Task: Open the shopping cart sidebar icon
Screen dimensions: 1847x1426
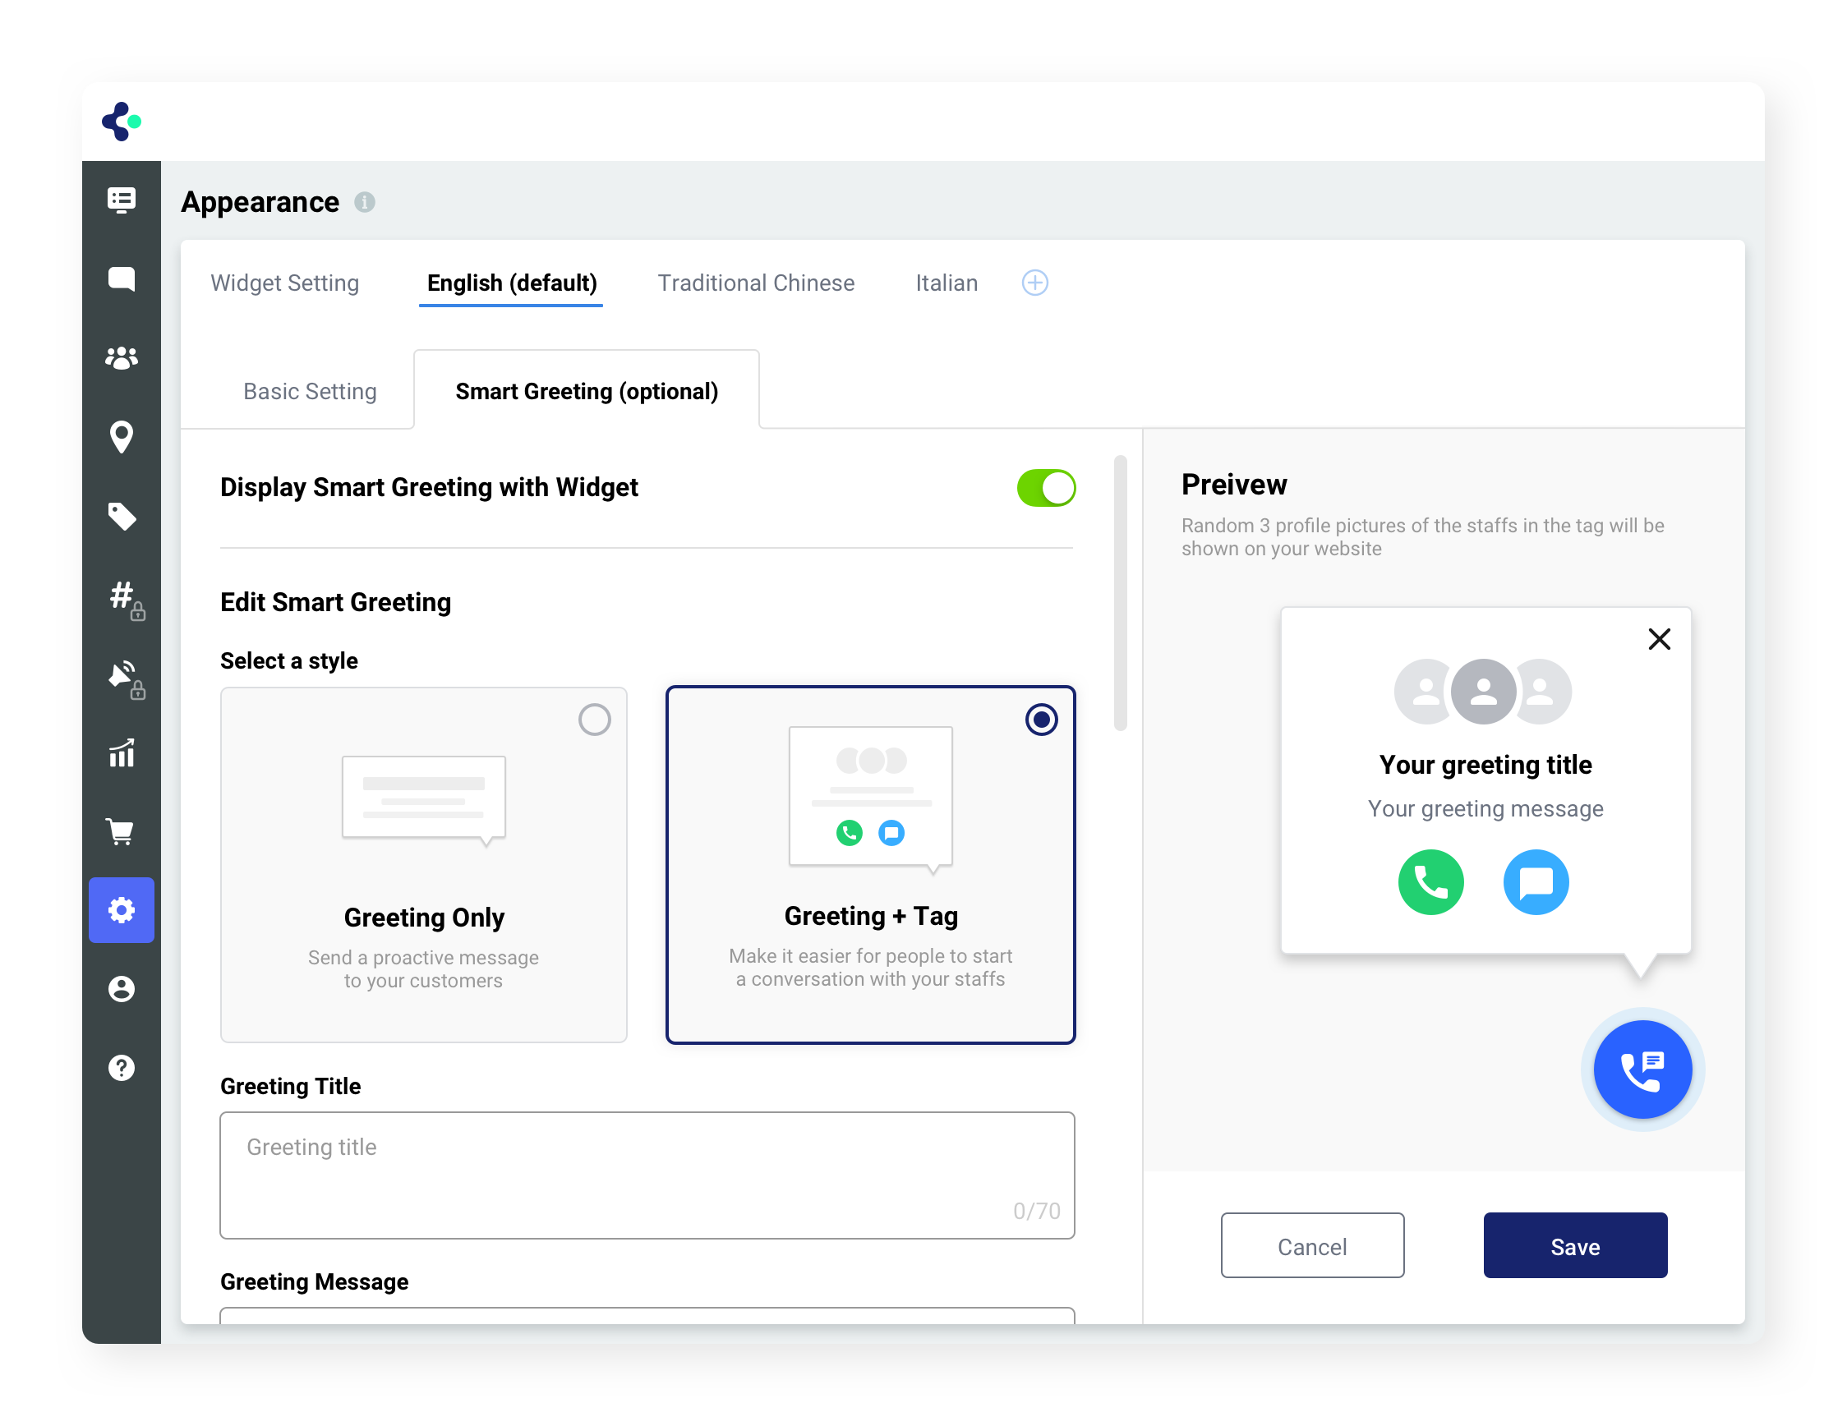Action: (121, 832)
